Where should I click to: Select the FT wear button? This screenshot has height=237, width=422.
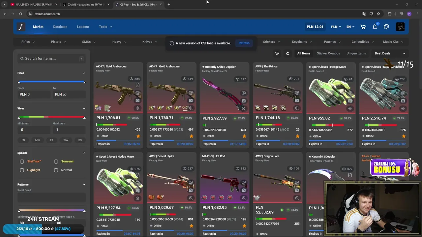pyautogui.click(x=51, y=140)
